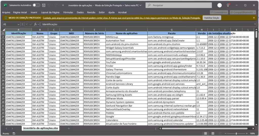Click the Compartilhamento button
Viewport: 259px width, 136px height.
243,12
